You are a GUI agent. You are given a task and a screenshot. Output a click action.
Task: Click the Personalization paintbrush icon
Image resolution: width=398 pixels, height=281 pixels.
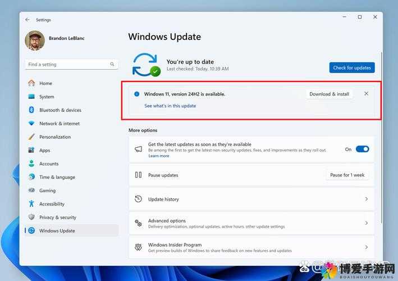click(31, 137)
